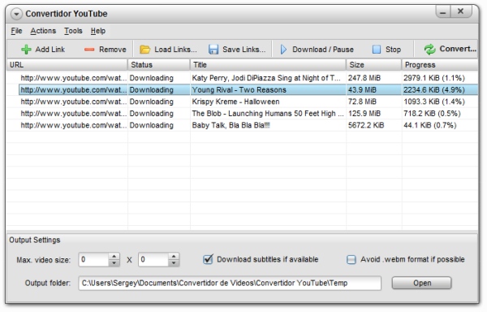Decrease the second max video size value
The image size is (487, 312).
click(x=174, y=263)
